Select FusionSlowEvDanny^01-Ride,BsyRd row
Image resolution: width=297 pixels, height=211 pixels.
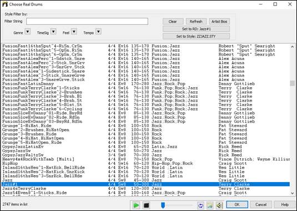pos(145,113)
